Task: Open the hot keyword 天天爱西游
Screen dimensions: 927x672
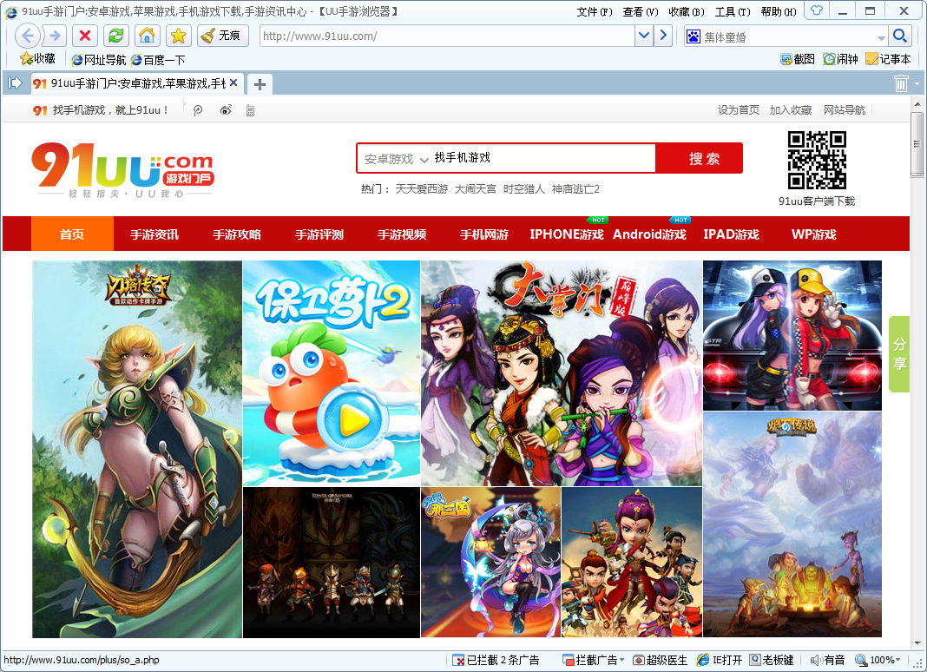Action: point(422,189)
